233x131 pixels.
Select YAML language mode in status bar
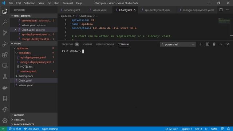[x=214, y=129]
